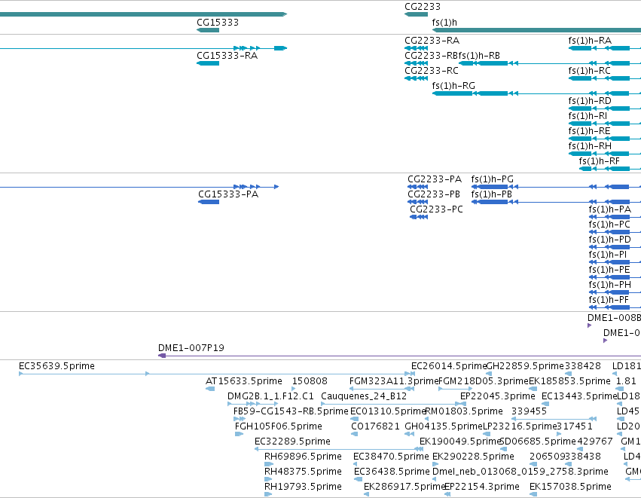Click the 339455 feature label
Screen dimensions: 641x498
(x=529, y=411)
